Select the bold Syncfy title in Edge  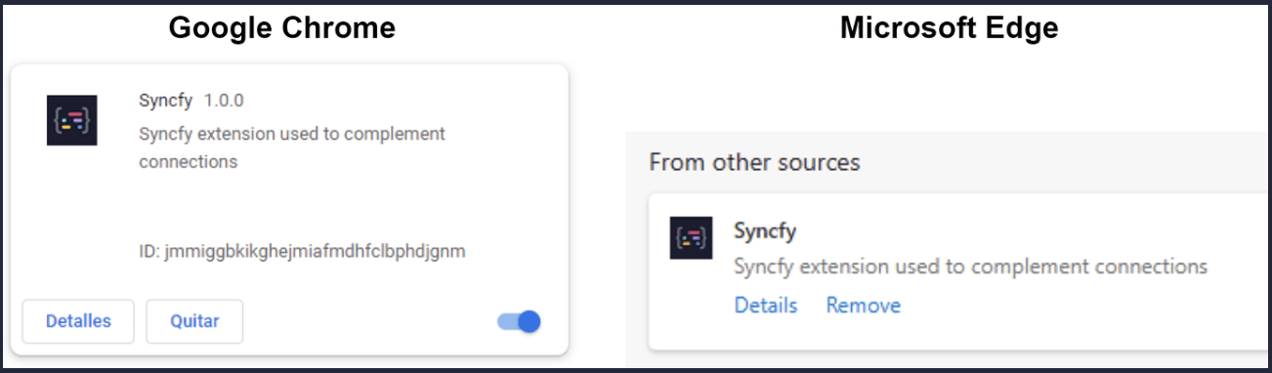[765, 232]
